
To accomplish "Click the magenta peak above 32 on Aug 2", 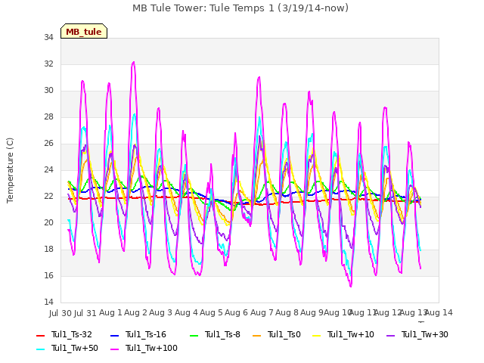I will [x=133, y=62].
